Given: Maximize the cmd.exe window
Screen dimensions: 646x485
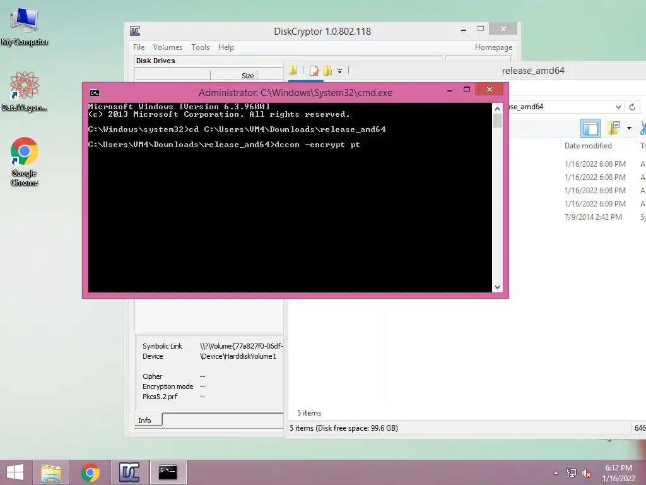Looking at the screenshot, I should [467, 90].
